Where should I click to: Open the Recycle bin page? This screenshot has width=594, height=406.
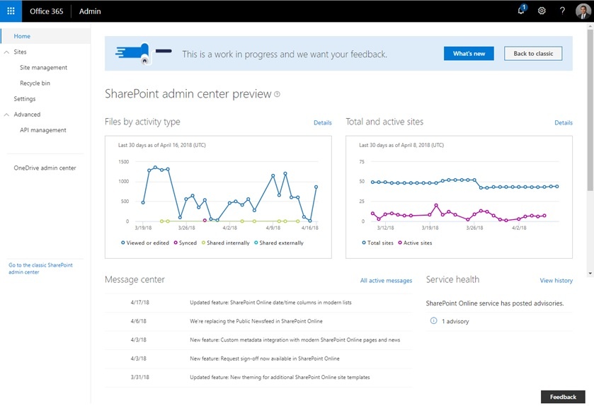[35, 83]
